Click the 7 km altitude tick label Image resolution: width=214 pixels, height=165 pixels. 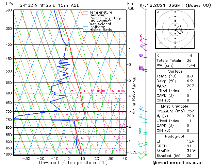coord(130,48)
